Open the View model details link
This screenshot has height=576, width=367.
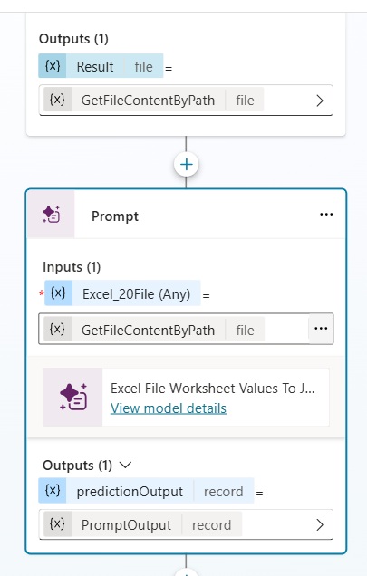click(169, 408)
